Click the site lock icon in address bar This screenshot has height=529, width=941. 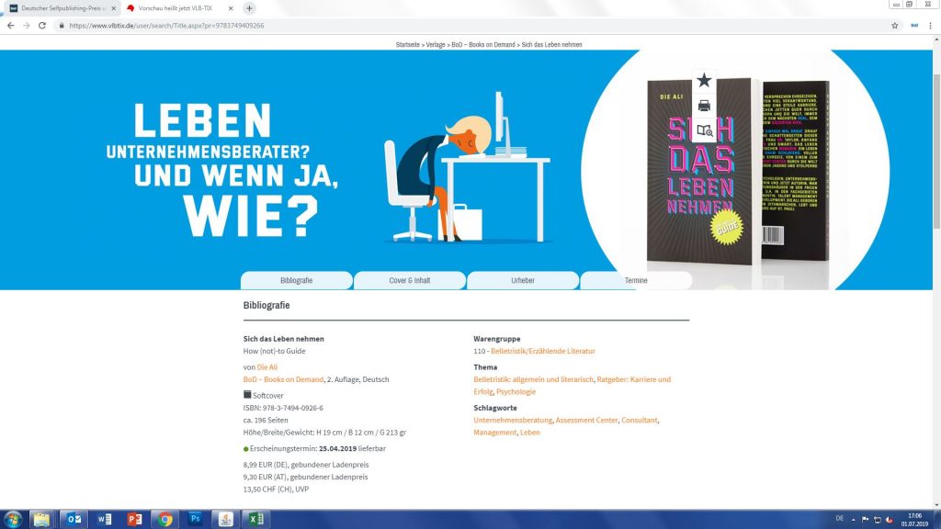point(62,26)
